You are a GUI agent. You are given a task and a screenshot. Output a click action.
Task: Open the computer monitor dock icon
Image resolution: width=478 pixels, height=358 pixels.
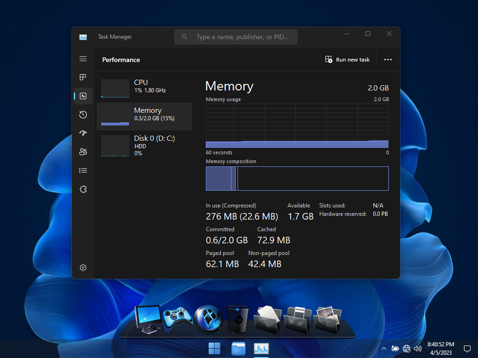point(148,319)
